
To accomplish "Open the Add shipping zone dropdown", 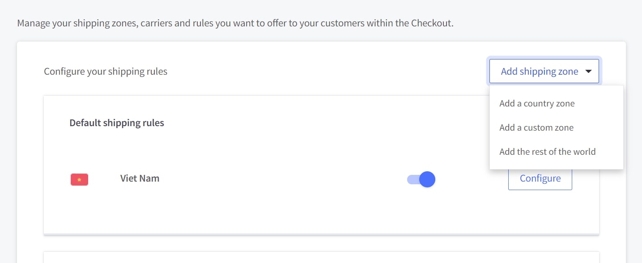I will [544, 72].
